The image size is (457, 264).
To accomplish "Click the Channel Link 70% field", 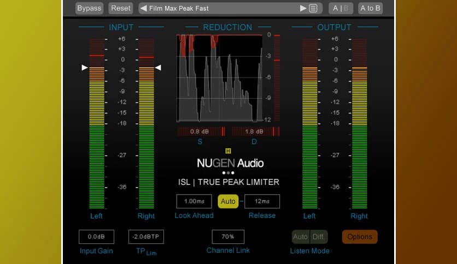I will 228,237.
